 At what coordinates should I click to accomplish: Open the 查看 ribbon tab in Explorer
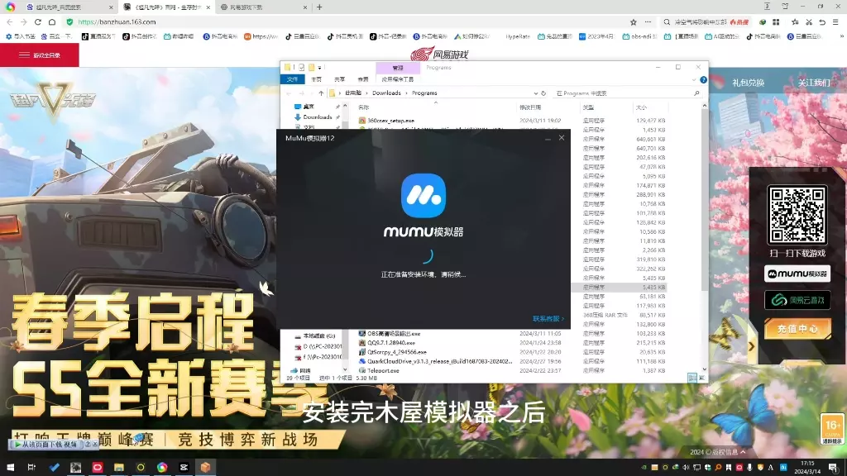tap(363, 79)
